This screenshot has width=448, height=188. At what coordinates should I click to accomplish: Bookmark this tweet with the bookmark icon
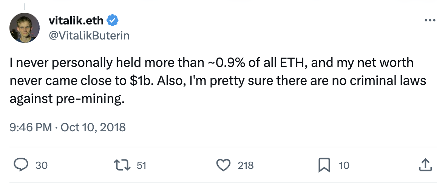pyautogui.click(x=324, y=165)
